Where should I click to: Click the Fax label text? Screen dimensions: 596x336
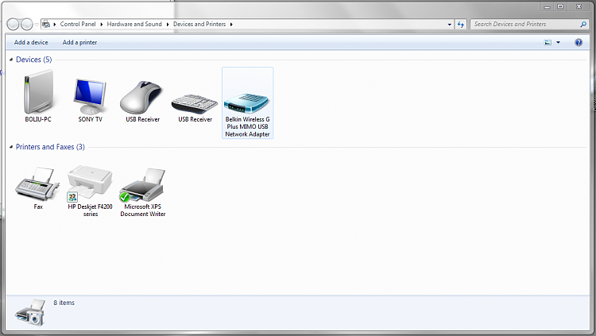click(x=38, y=207)
